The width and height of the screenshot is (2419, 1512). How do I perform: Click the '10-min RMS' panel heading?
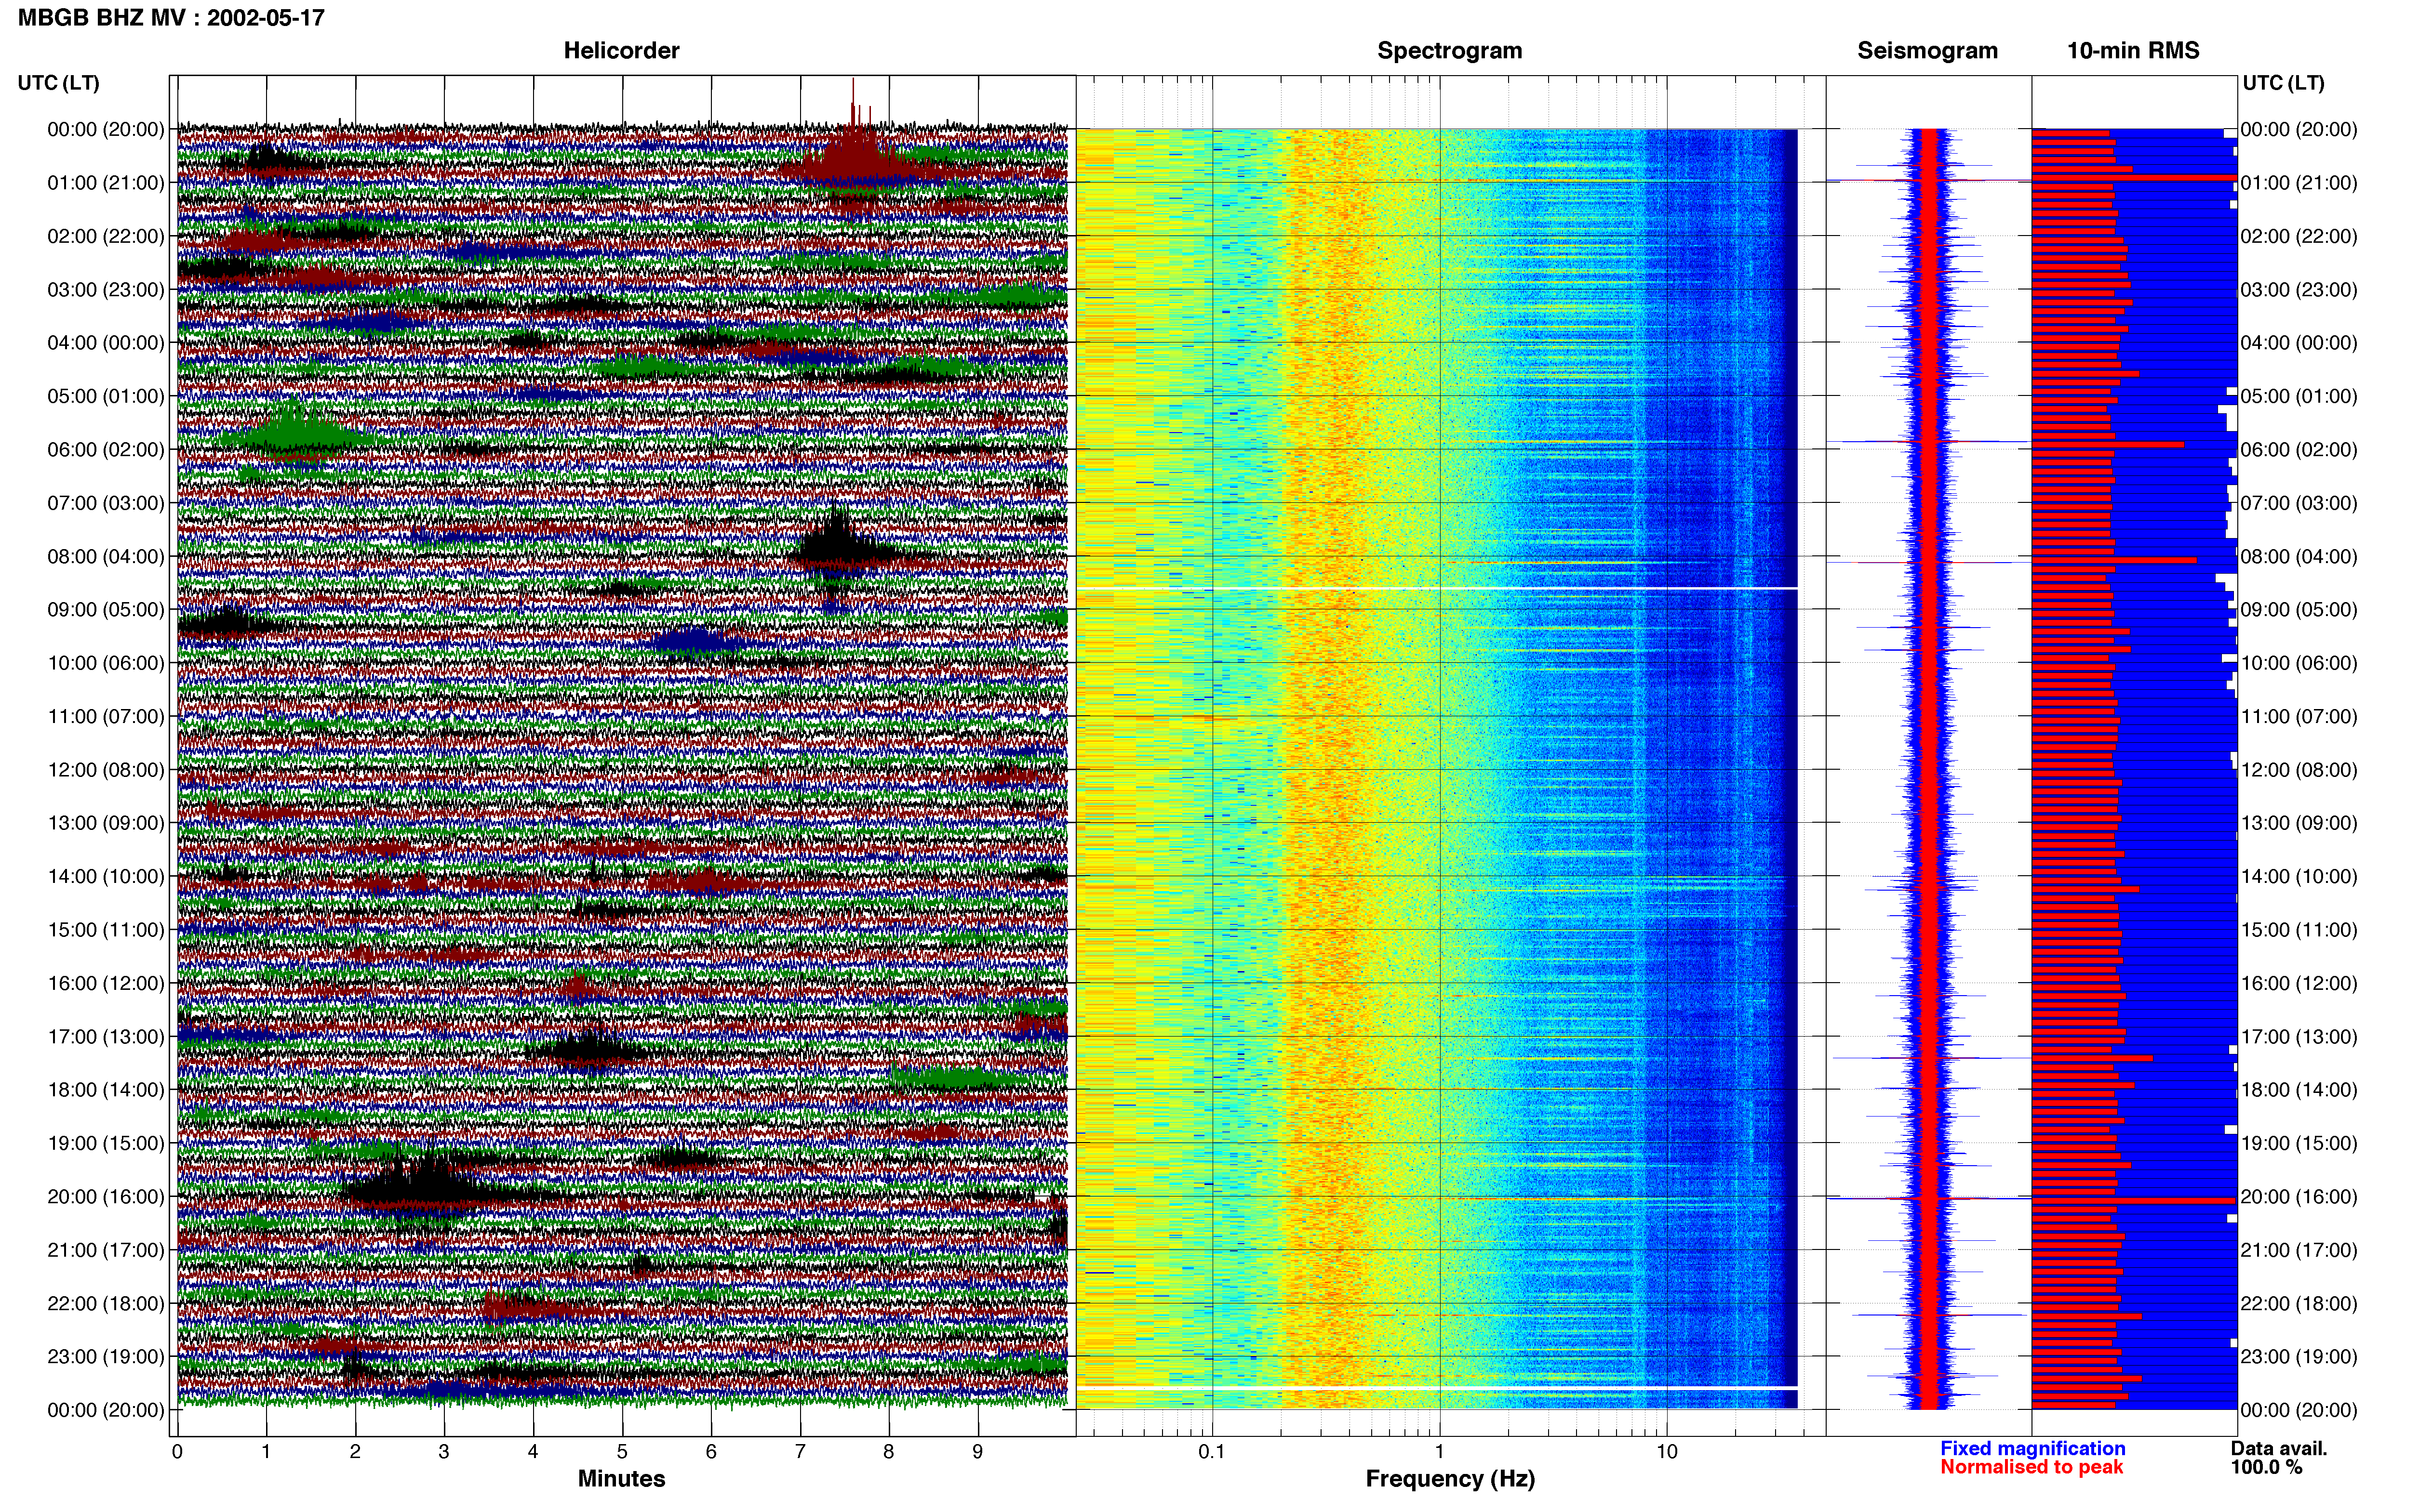pyautogui.click(x=2133, y=50)
